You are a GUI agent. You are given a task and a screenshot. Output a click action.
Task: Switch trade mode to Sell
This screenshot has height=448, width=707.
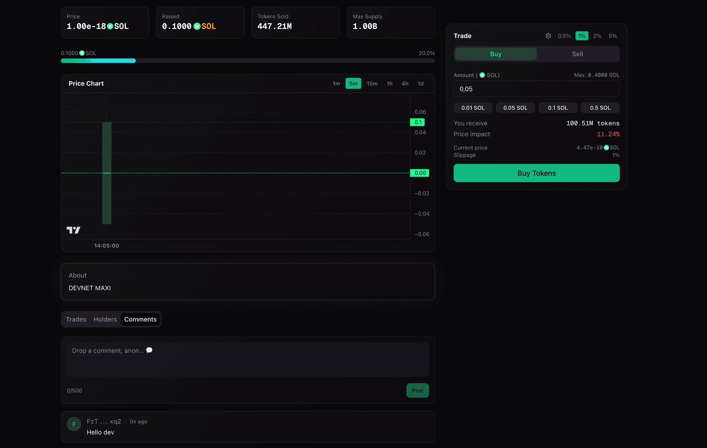(577, 54)
